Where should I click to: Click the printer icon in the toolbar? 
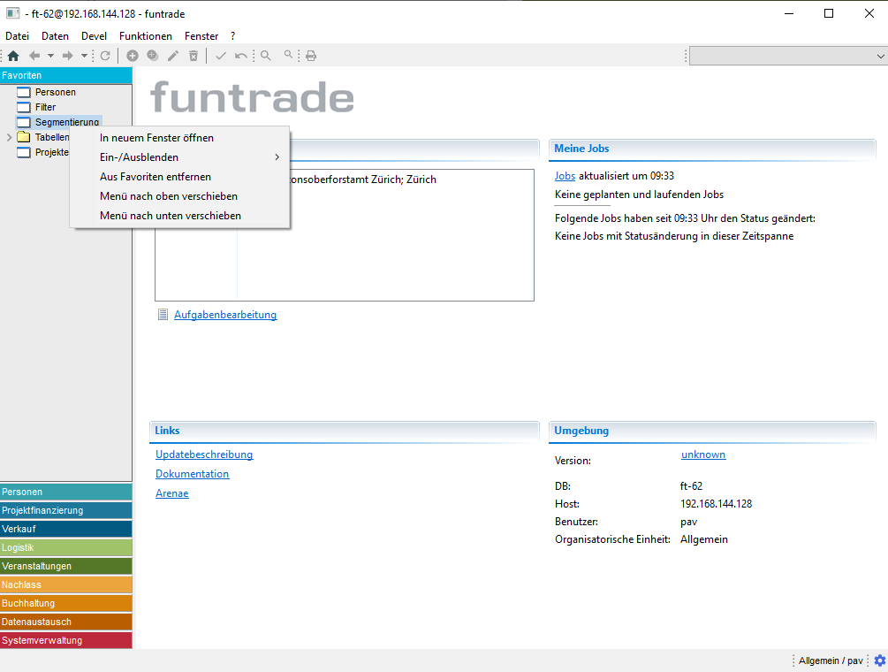pos(311,56)
